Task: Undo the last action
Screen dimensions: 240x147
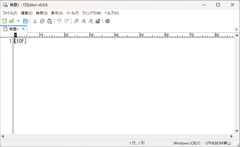Action: point(59,21)
